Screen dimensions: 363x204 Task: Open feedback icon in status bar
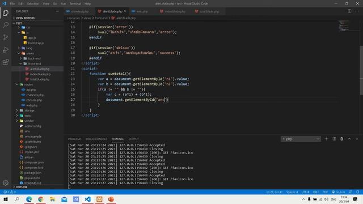tap(351, 192)
